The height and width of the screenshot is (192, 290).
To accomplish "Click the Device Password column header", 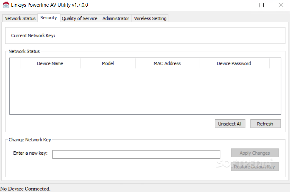I will click(x=234, y=64).
